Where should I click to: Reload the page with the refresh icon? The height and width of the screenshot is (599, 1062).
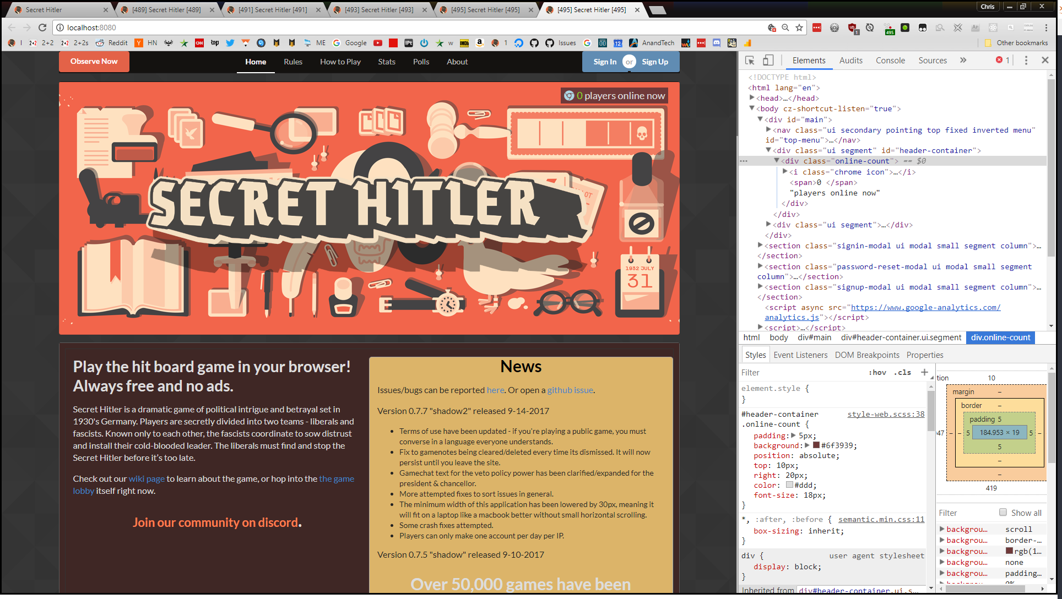pos(42,28)
